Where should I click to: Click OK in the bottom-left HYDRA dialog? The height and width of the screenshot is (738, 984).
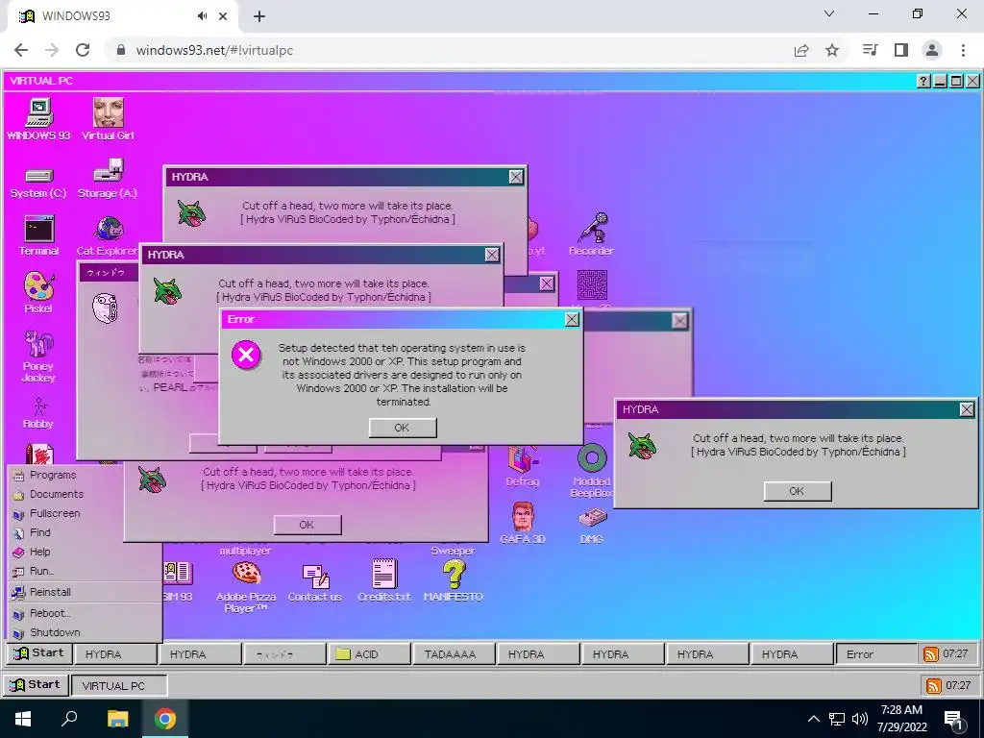point(307,525)
